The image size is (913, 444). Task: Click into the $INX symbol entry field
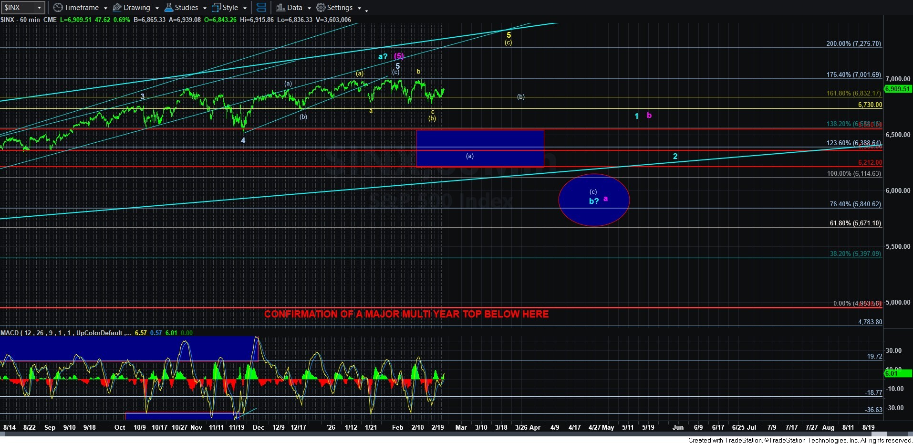[18, 8]
